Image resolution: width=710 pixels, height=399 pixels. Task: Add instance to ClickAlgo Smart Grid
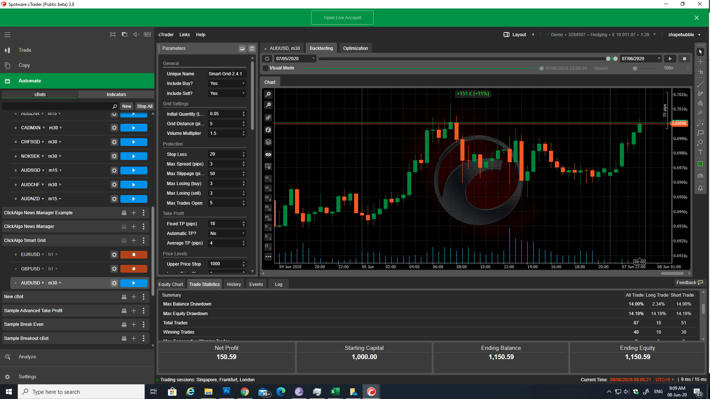click(x=134, y=241)
